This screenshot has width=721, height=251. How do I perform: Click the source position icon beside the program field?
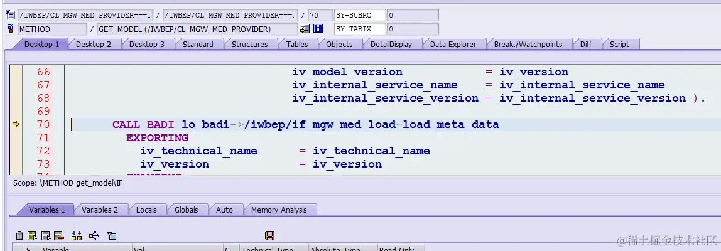pyautogui.click(x=11, y=15)
